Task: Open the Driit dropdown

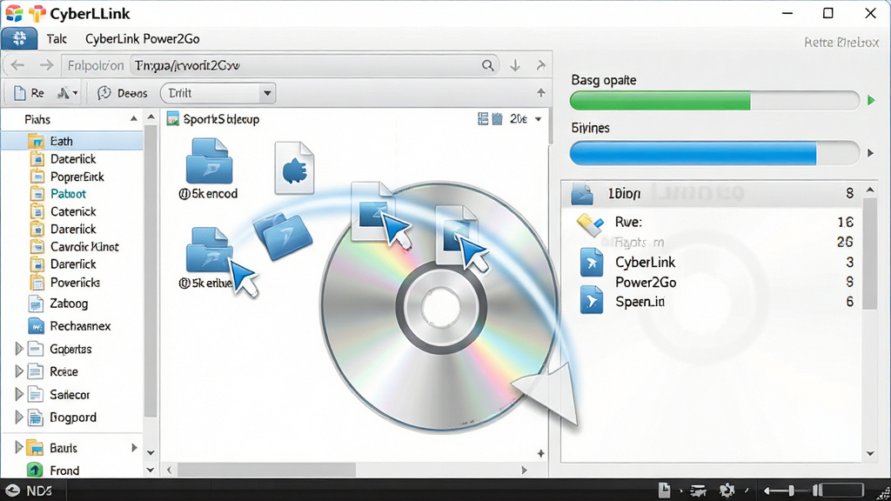Action: coord(218,93)
